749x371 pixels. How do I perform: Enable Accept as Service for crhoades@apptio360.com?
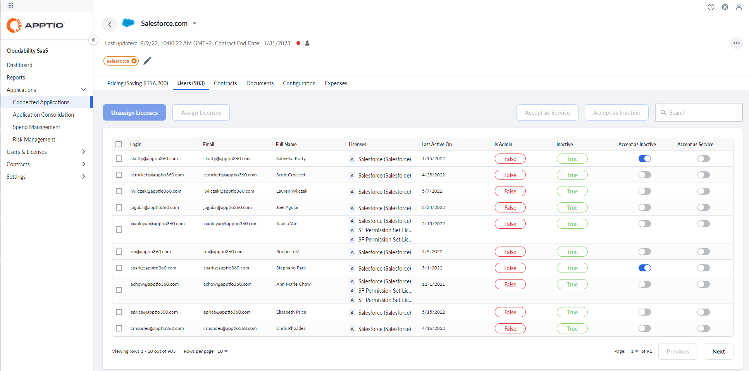[x=704, y=328]
